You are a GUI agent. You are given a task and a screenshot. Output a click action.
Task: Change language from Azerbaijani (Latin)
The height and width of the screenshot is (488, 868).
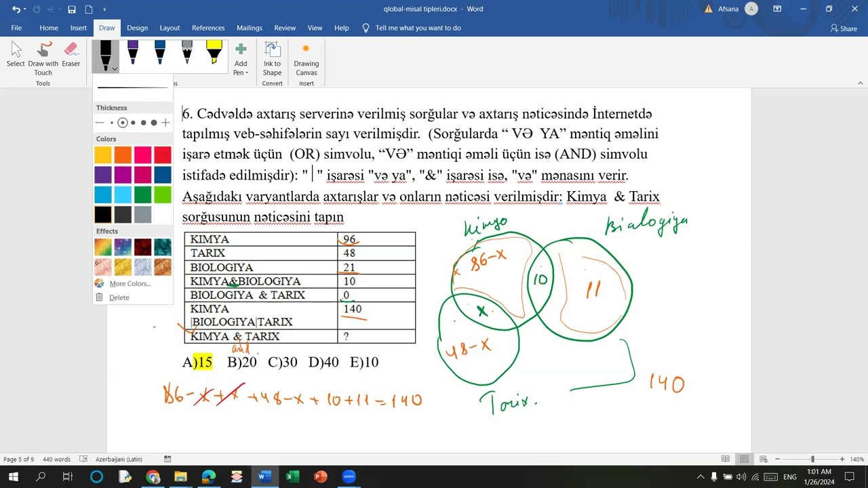(119, 460)
